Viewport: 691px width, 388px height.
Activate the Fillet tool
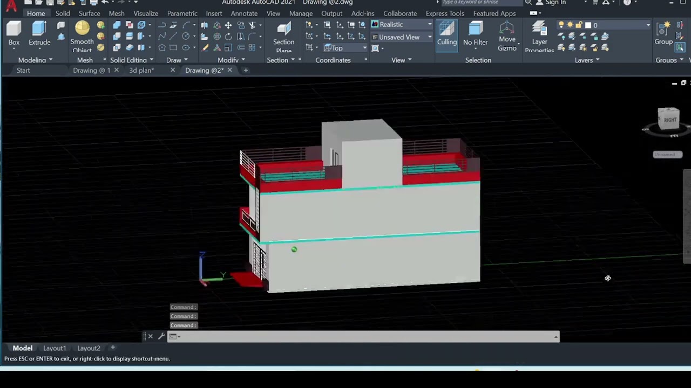point(252,36)
